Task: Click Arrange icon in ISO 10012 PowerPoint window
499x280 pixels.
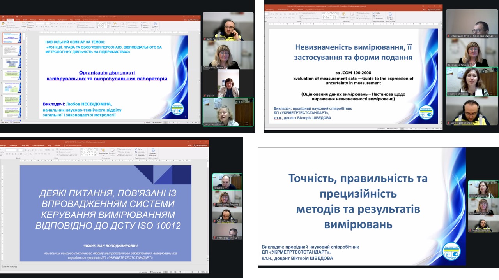Action: click(x=103, y=151)
